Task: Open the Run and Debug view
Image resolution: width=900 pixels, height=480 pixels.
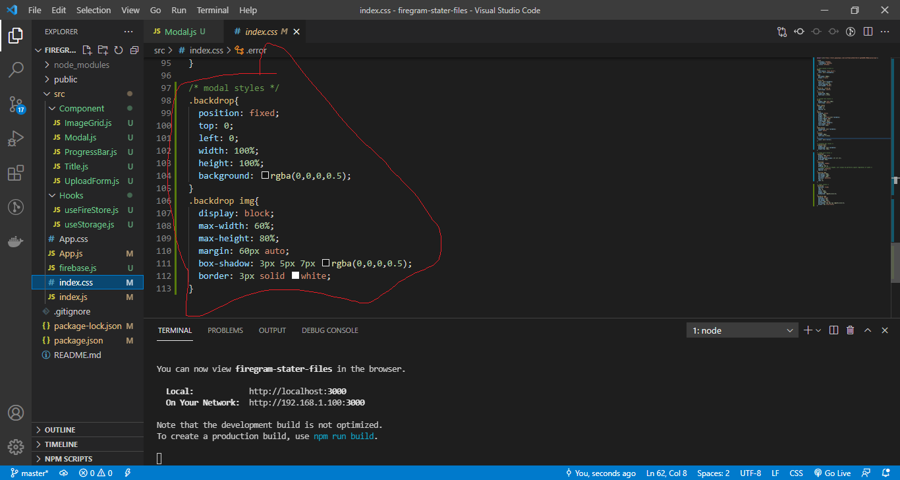Action: click(x=16, y=138)
